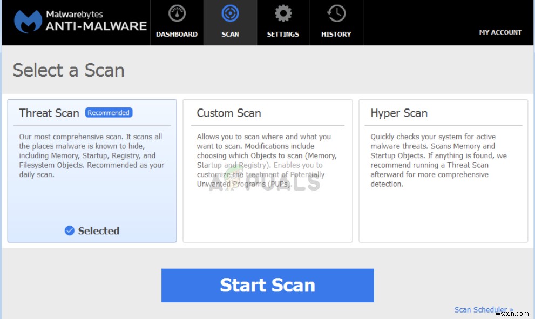The image size is (535, 319).
Task: Click the Recommended badge on Threat Scan
Action: click(x=109, y=112)
